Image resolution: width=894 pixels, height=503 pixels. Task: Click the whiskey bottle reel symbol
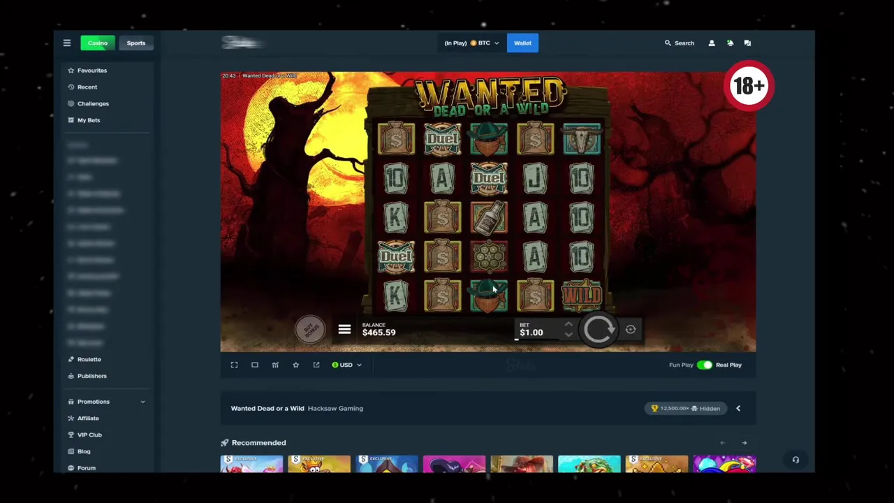click(489, 218)
